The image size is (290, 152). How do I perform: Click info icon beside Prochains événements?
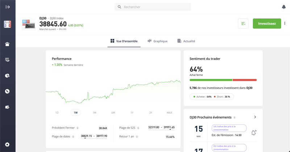235,118
